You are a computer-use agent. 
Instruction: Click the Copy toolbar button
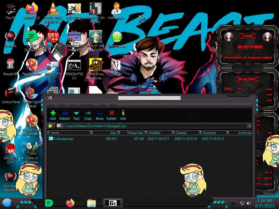88,115
